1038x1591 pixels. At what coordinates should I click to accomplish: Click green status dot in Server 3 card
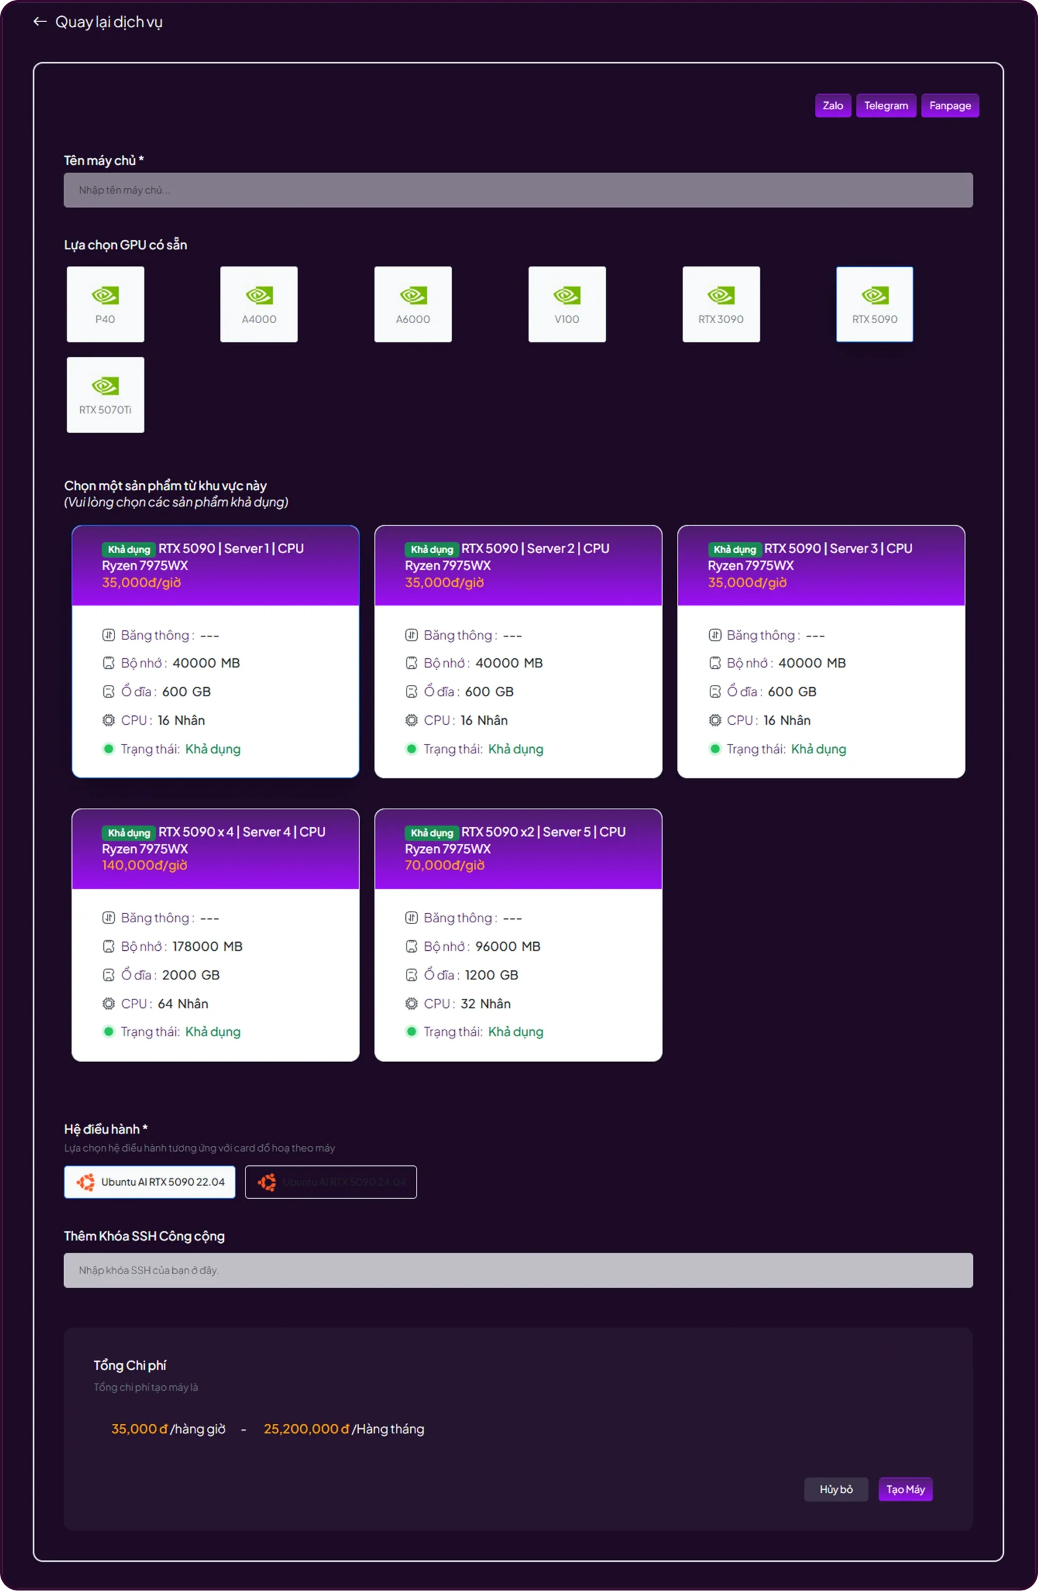click(715, 749)
